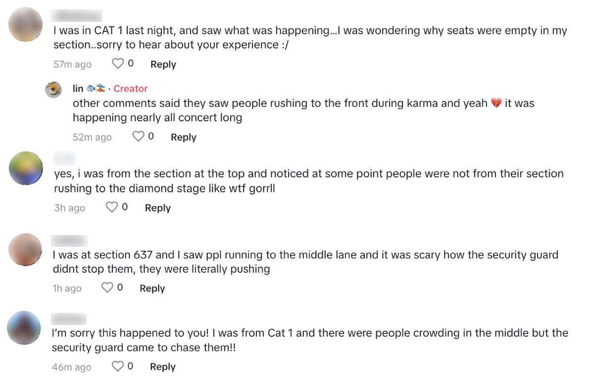This screenshot has width=594, height=382.
Task: Like the diamond stage rushing comment
Action: click(112, 208)
